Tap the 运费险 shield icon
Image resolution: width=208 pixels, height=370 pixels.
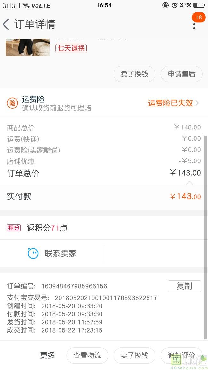(12, 103)
